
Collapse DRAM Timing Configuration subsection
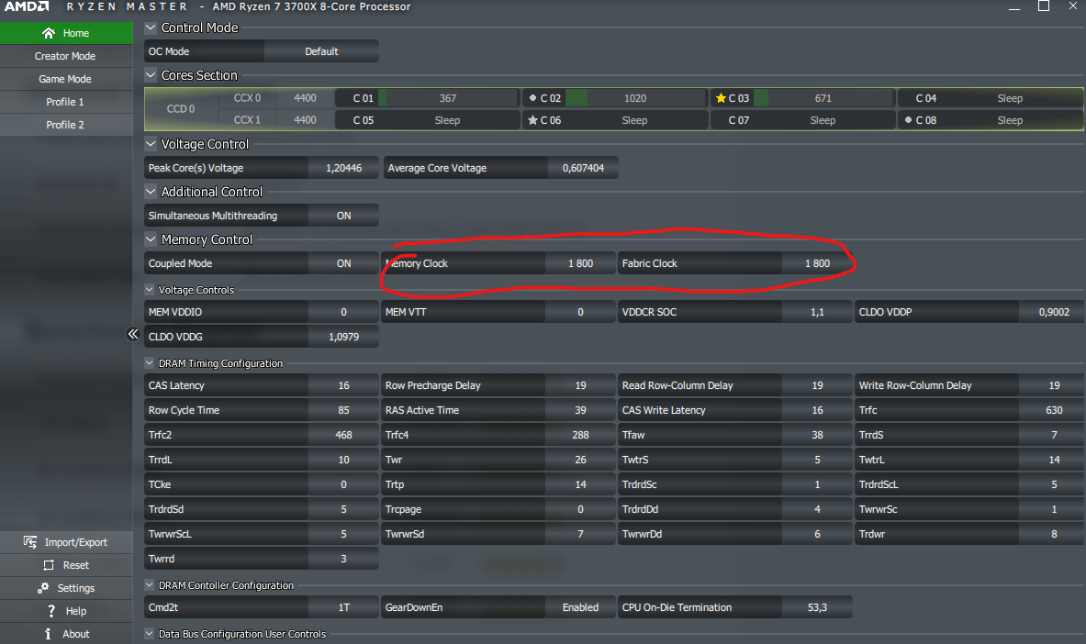[149, 363]
